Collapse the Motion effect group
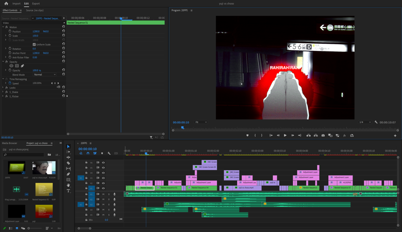The image size is (402, 232). click(3, 27)
